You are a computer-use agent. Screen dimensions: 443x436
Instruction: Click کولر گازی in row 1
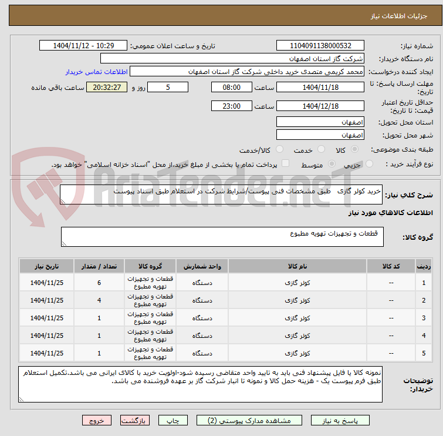pos(297,283)
